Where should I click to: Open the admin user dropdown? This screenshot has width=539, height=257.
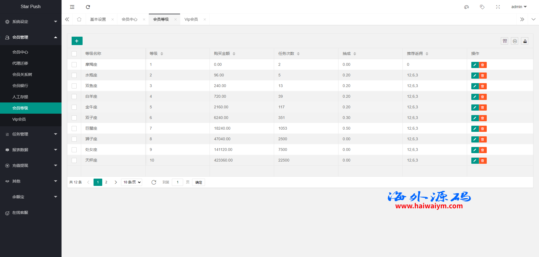point(518,7)
